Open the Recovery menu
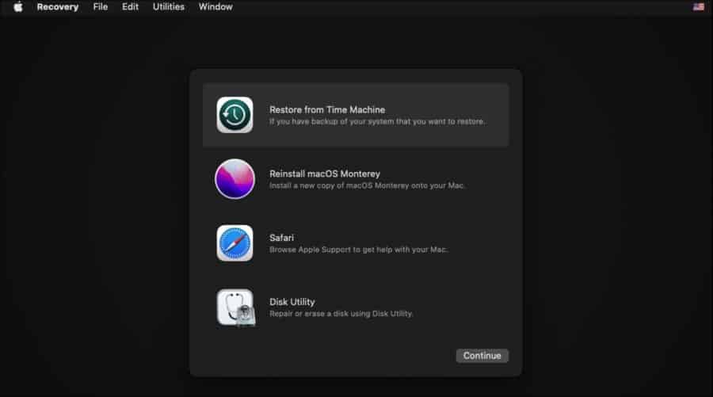 click(58, 7)
